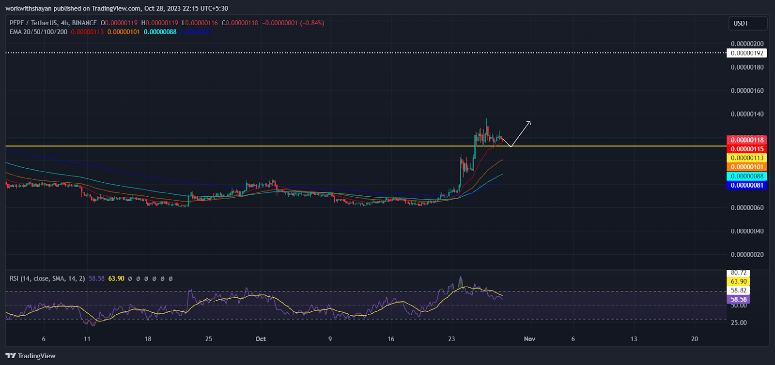Click the Oct label on time axis
This screenshot has width=775, height=365.
(x=261, y=339)
